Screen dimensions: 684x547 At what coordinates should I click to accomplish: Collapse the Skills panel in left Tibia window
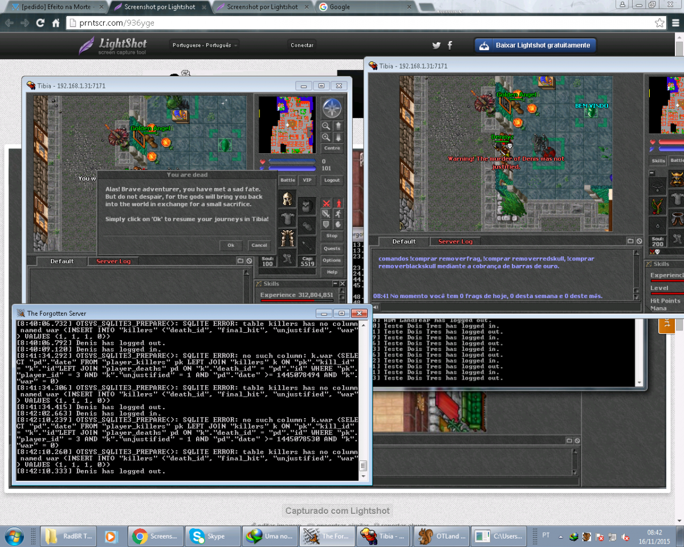[x=334, y=284]
